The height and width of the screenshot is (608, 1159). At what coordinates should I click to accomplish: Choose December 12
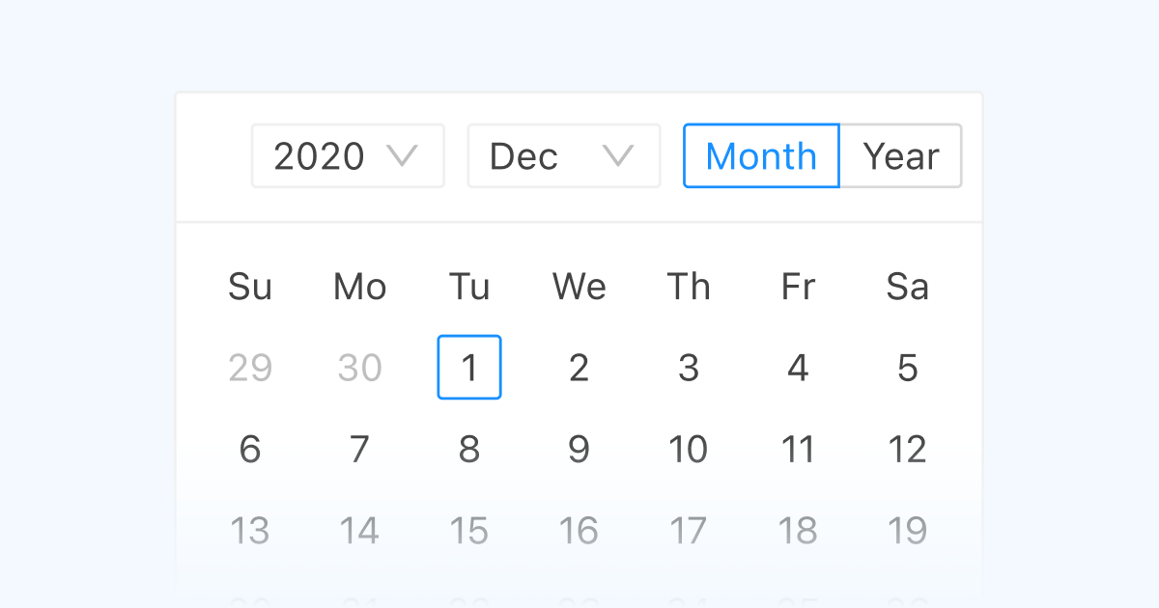tap(907, 448)
